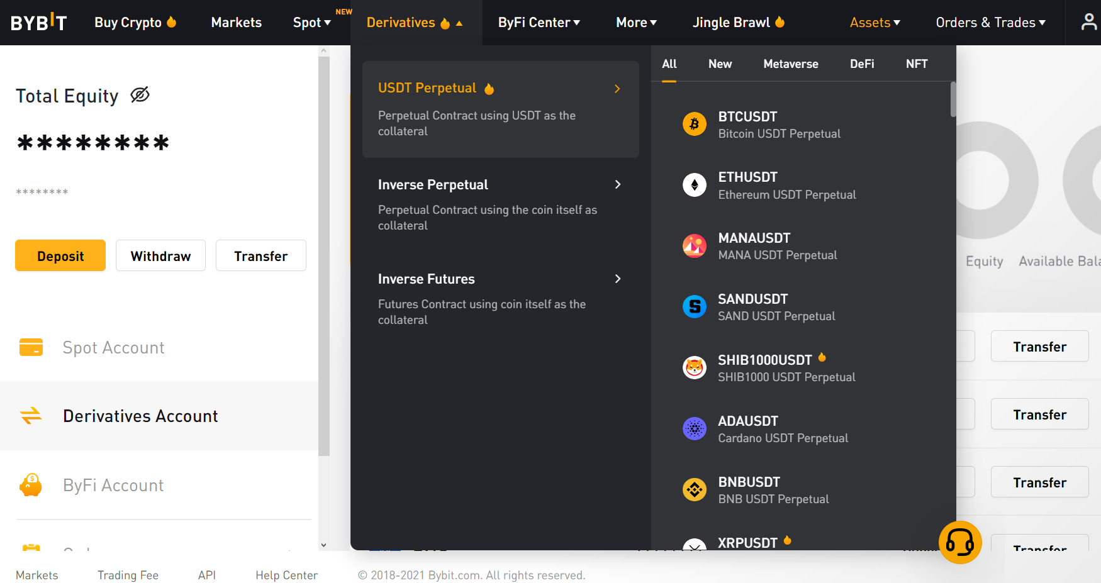Click the Withdraw button
This screenshot has width=1101, height=583.
point(160,255)
